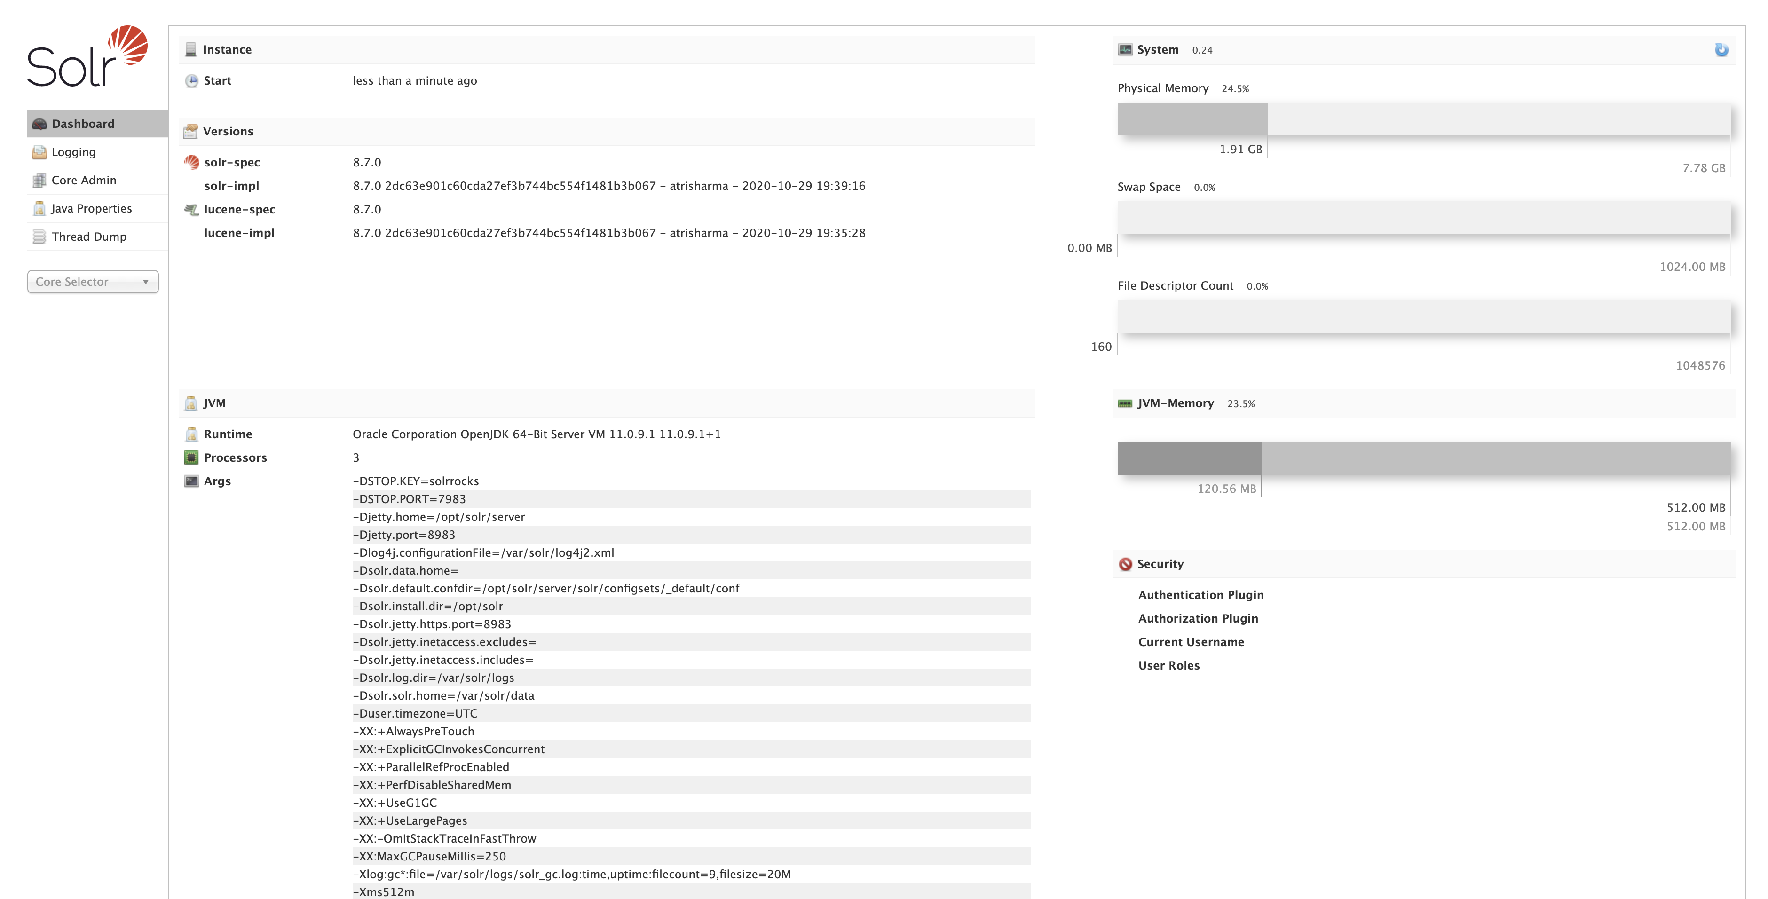This screenshot has width=1768, height=899.
Task: Click the File Descriptor Count bar
Action: tap(1424, 317)
